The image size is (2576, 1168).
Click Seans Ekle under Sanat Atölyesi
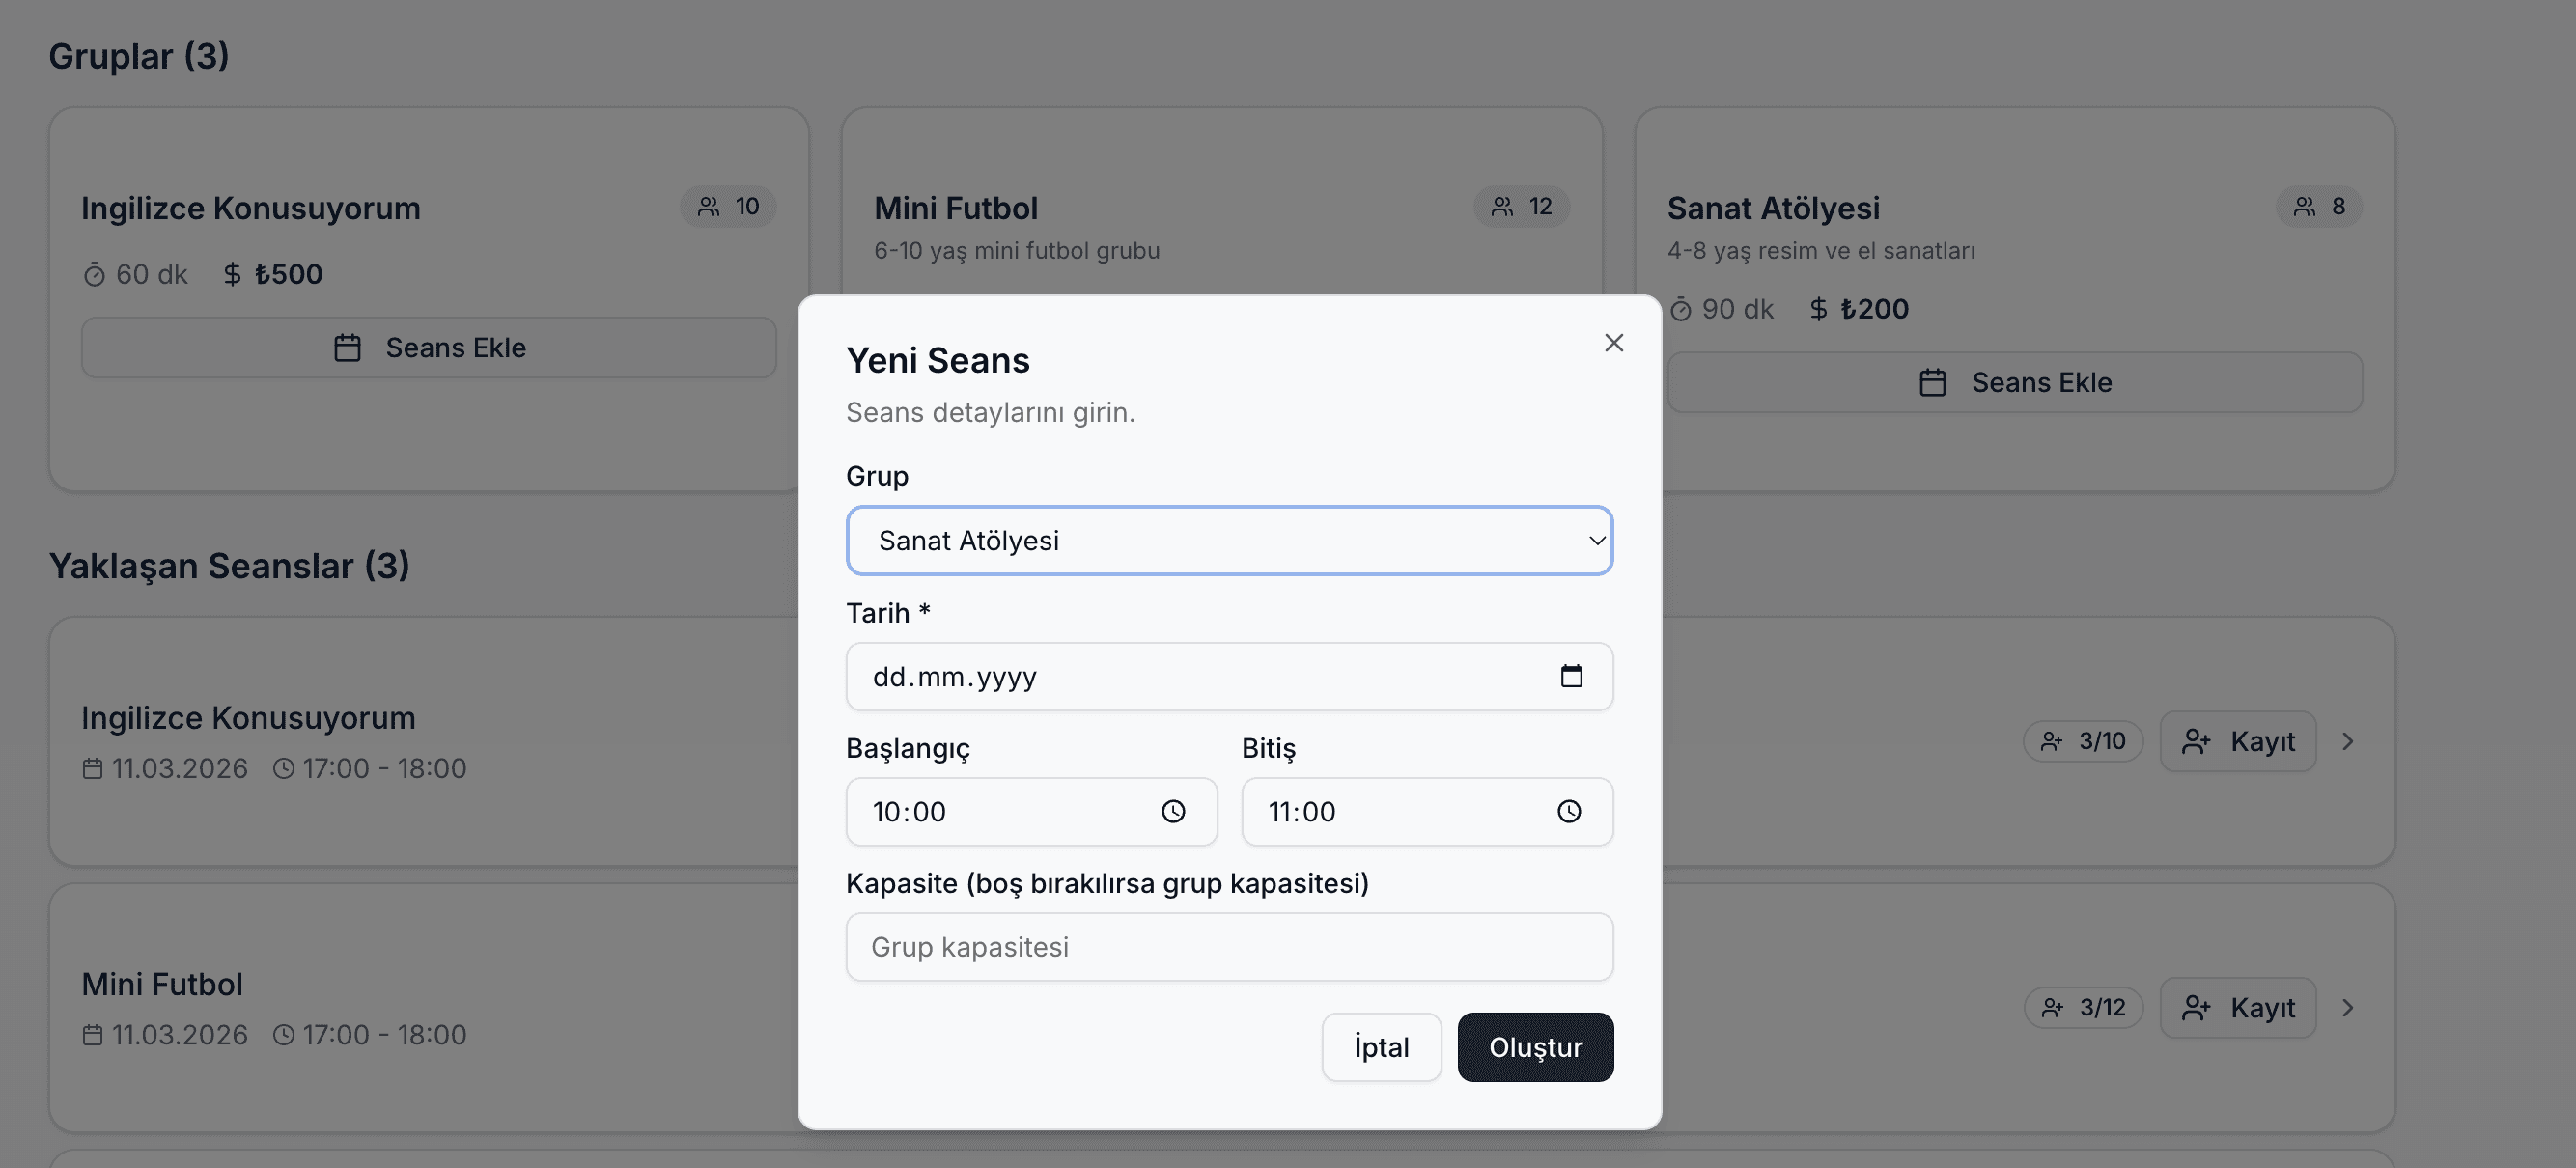click(2014, 383)
